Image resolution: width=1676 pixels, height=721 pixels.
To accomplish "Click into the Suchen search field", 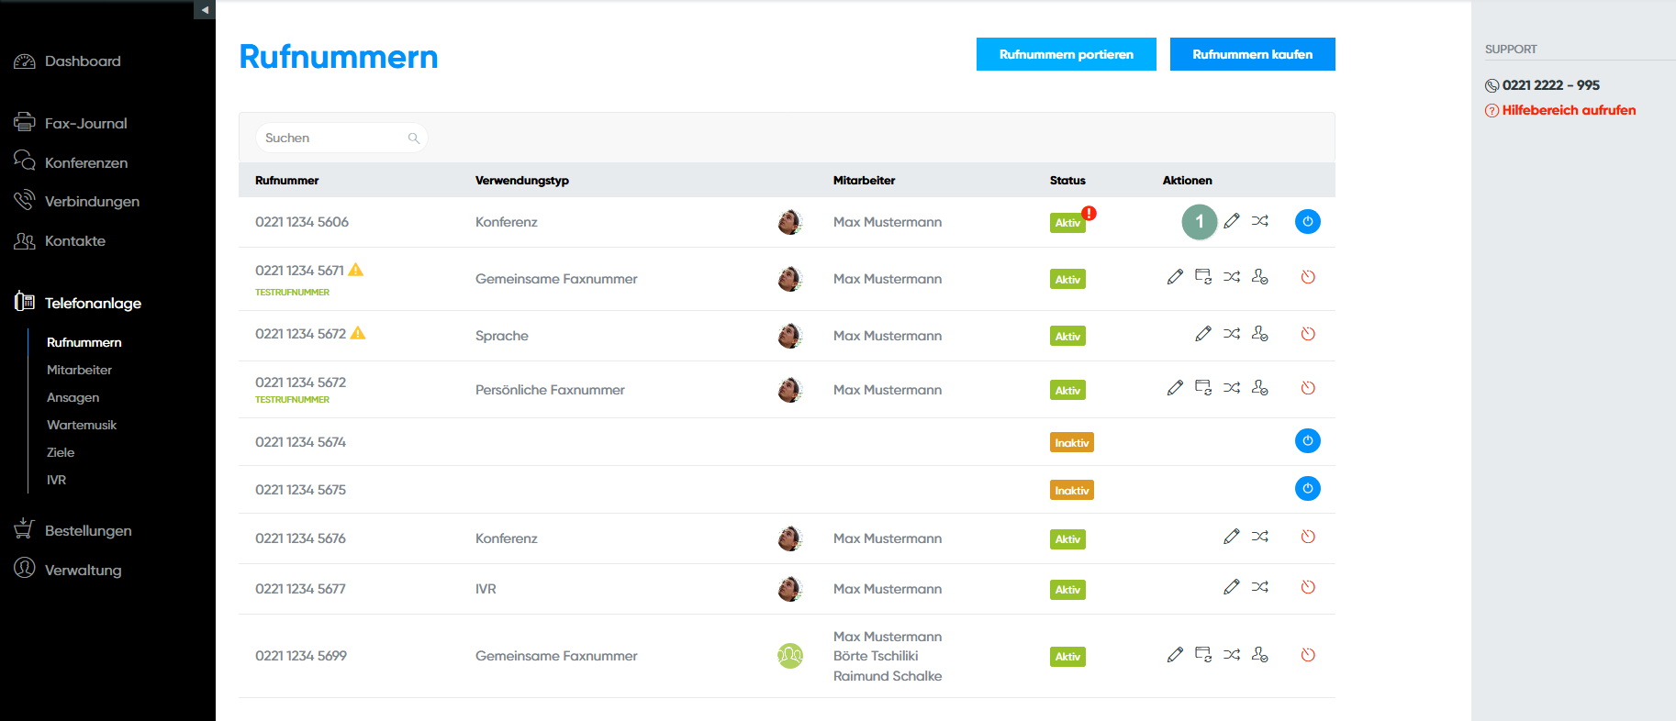I will click(x=330, y=139).
